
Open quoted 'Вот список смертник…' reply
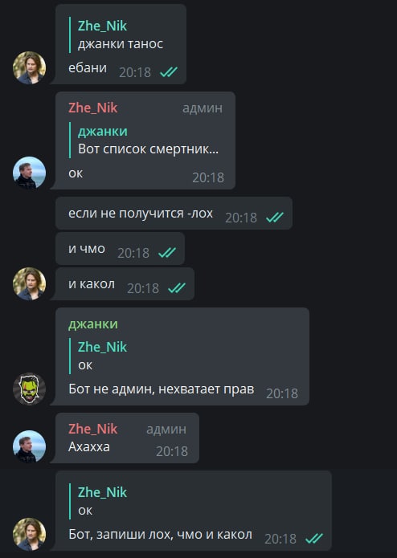148,140
